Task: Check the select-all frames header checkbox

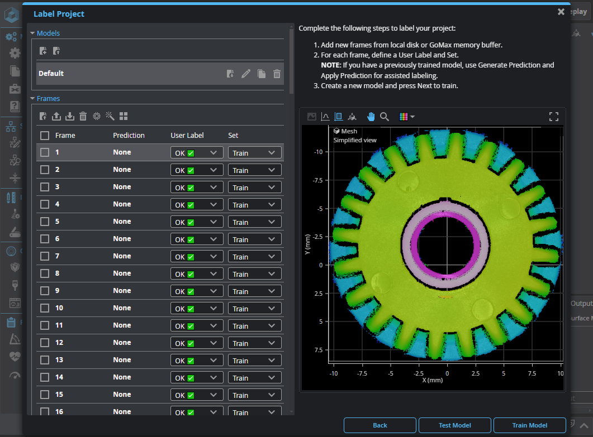Action: pos(45,135)
